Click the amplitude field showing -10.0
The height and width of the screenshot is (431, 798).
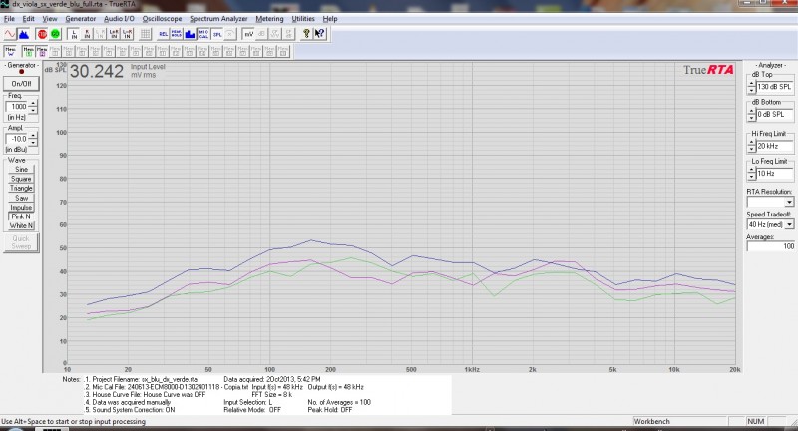pyautogui.click(x=18, y=139)
